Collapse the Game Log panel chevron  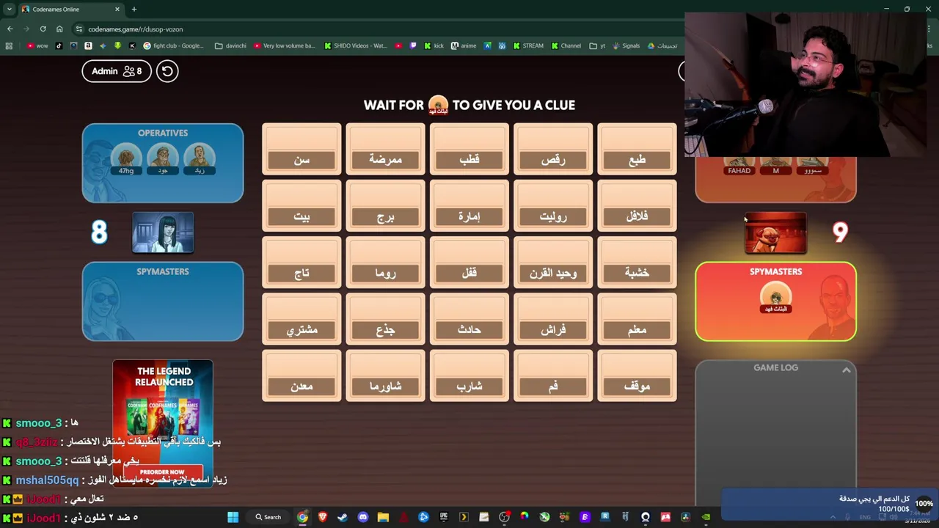(x=846, y=370)
